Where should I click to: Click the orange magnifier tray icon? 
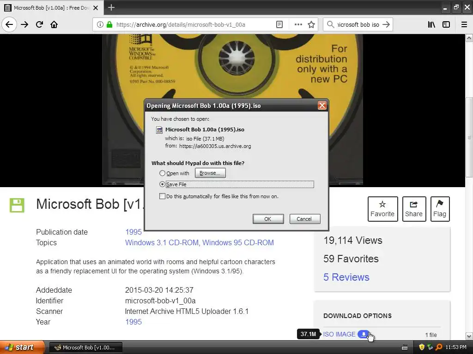[x=439, y=347]
